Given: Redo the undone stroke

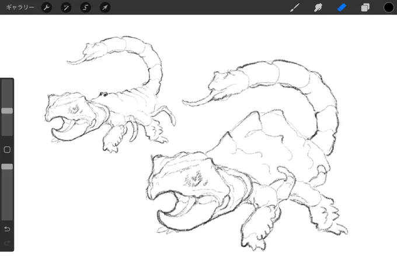Looking at the screenshot, I should (7, 243).
